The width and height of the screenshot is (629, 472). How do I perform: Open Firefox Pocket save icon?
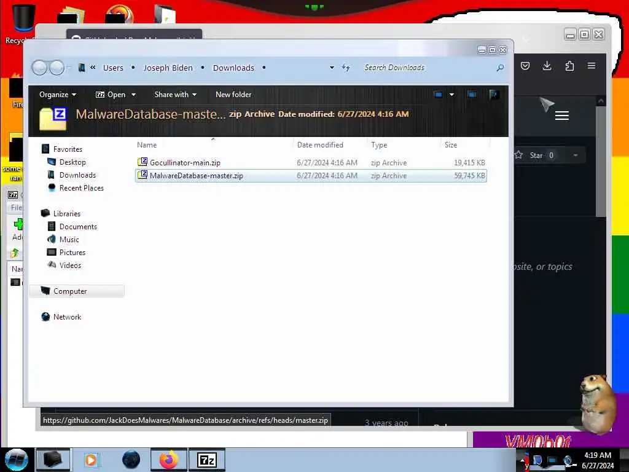[x=525, y=66]
